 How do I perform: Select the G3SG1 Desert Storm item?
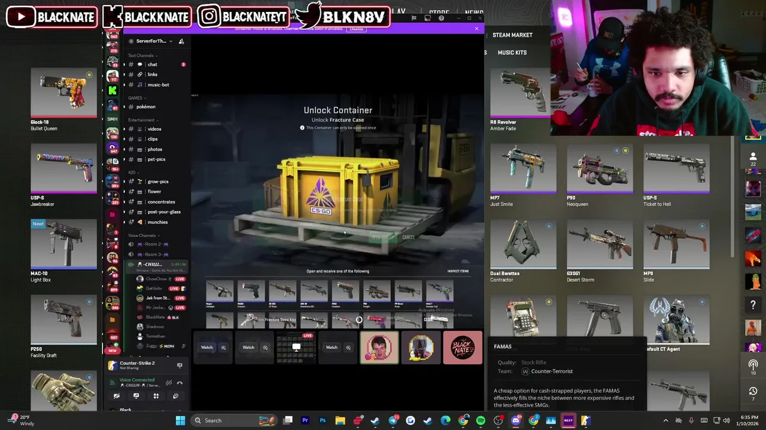[600, 251]
